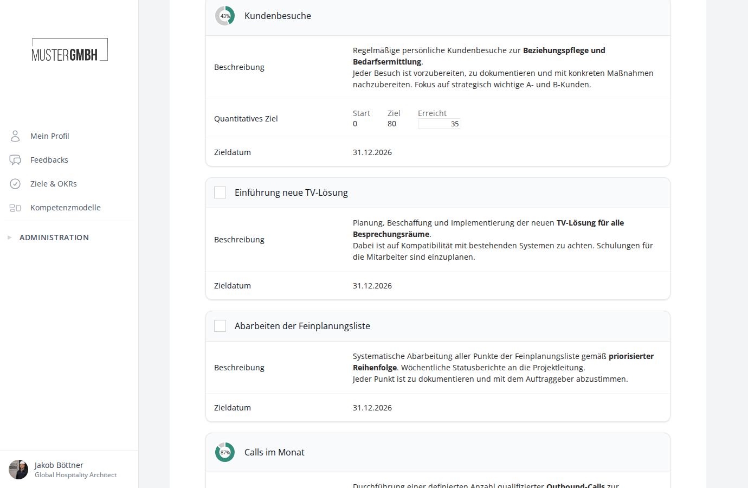
Task: Click the user name Jakob Böttner
Action: click(x=59, y=465)
